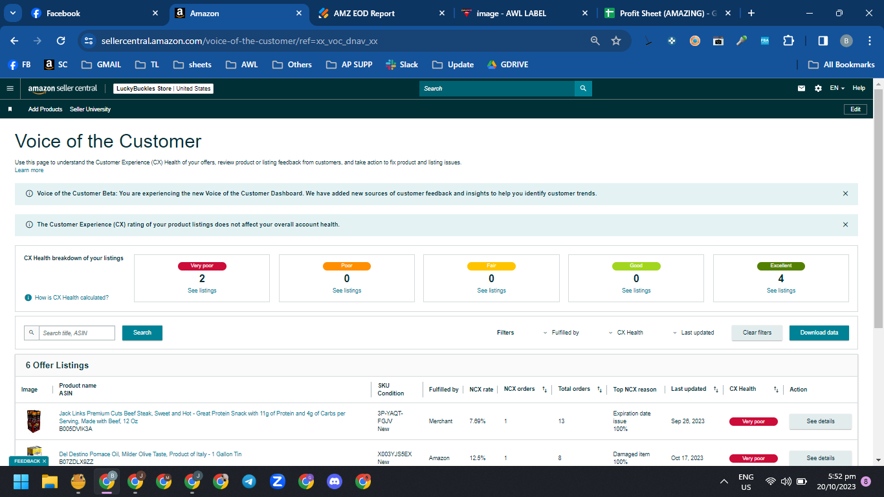
Task: Click the info icon beside How is CX Health calculated
Action: click(28, 298)
